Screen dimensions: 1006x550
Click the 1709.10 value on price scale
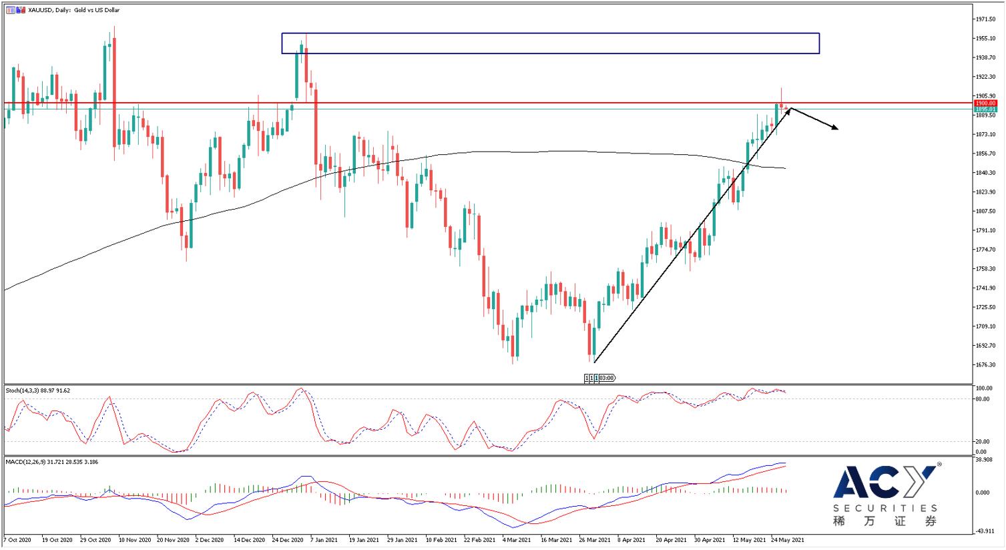click(987, 326)
